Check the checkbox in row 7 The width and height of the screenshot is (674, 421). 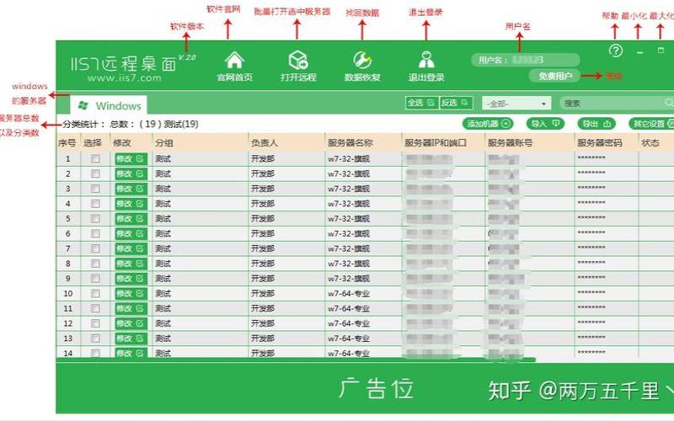point(95,248)
